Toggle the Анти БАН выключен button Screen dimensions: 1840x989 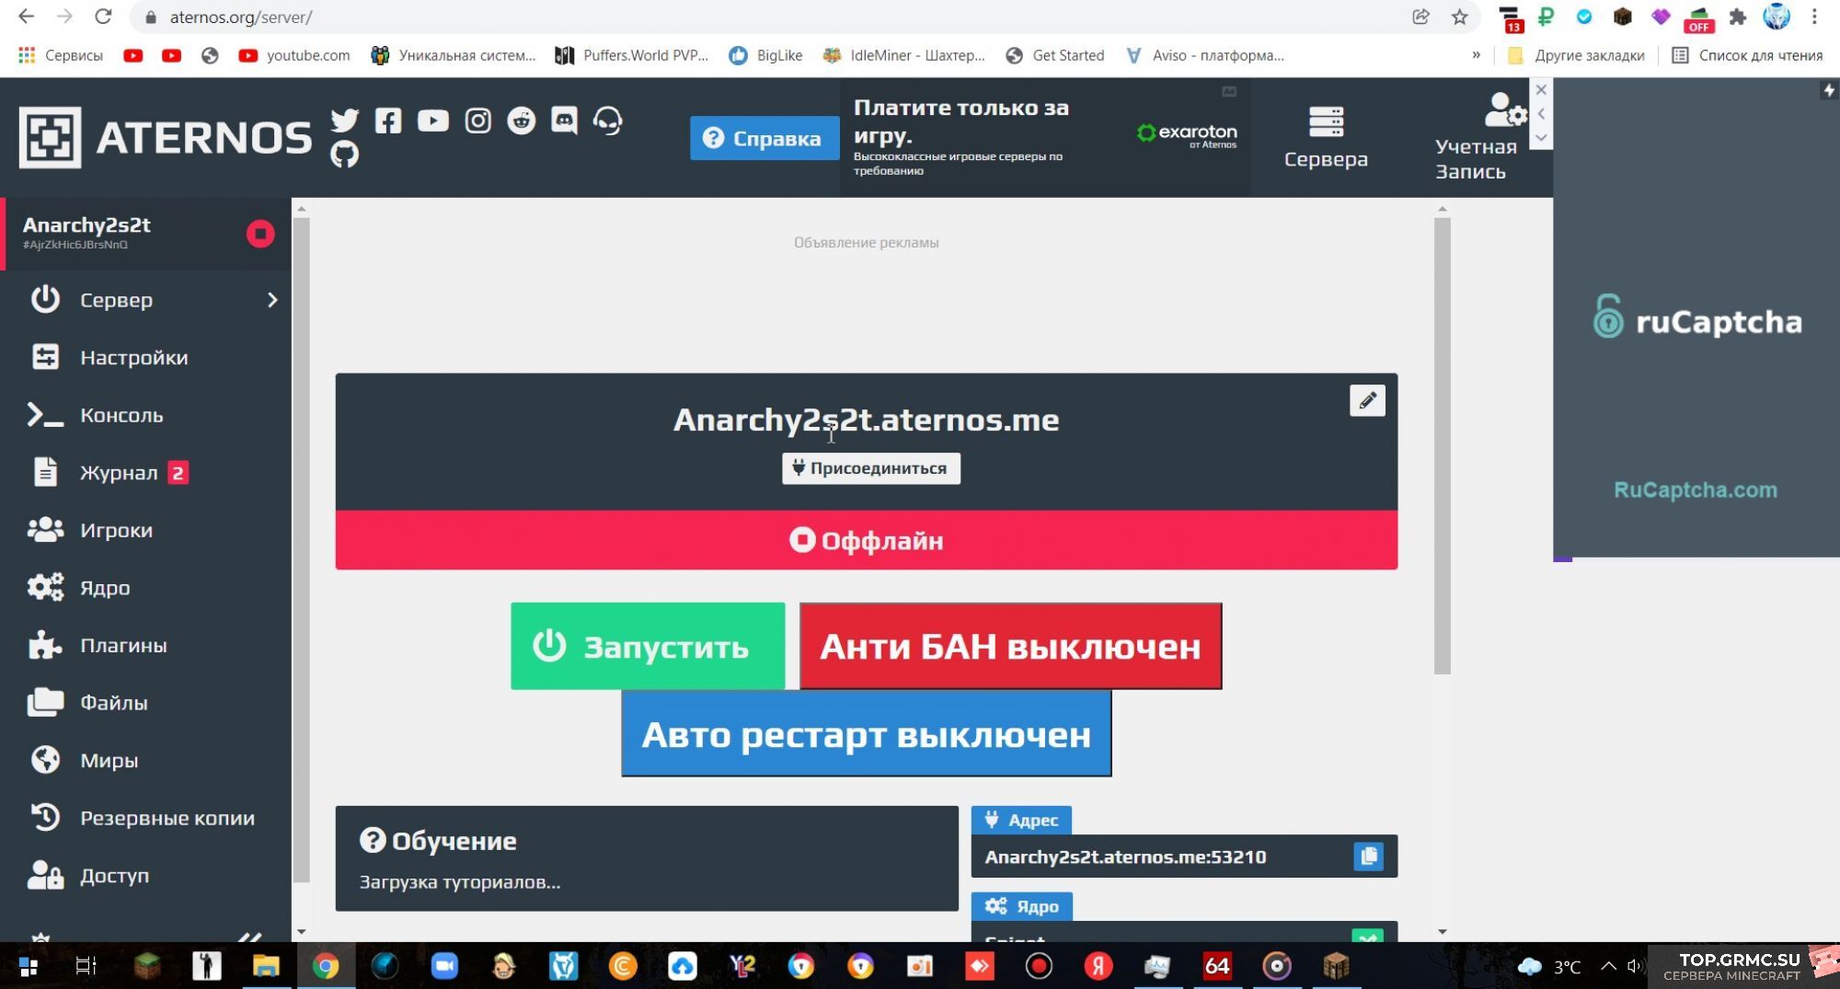click(1010, 646)
